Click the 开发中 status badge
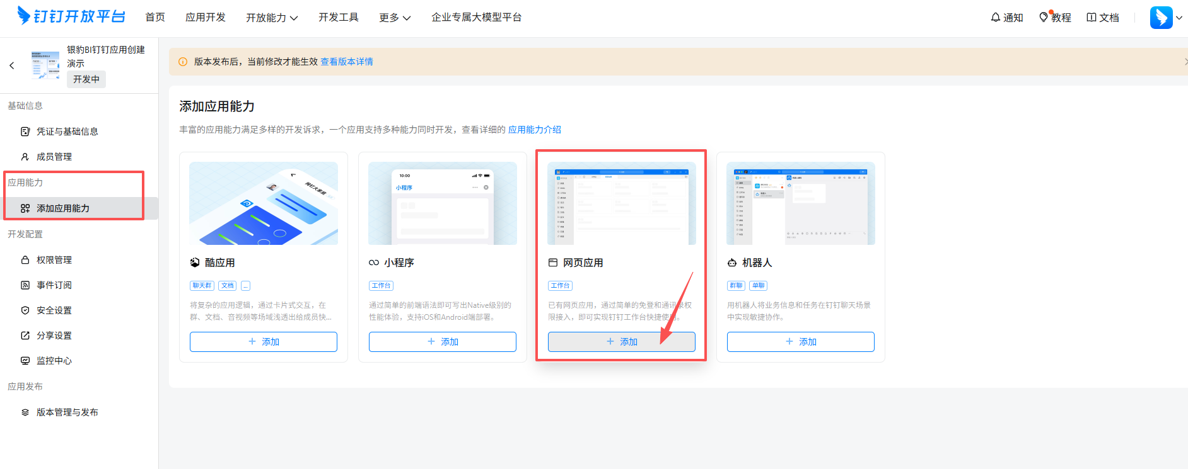This screenshot has height=469, width=1188. point(86,79)
